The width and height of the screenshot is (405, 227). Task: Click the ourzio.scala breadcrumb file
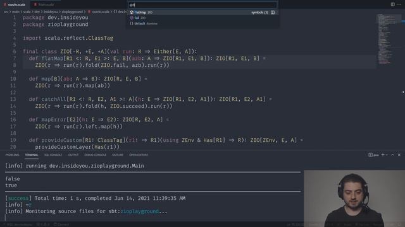tap(101, 11)
